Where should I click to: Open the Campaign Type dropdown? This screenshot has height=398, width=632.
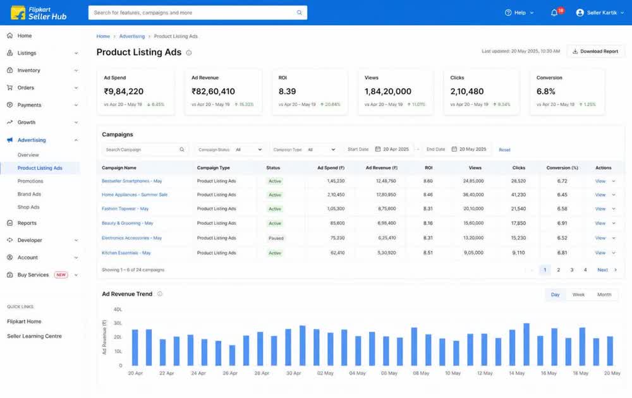[x=305, y=150]
